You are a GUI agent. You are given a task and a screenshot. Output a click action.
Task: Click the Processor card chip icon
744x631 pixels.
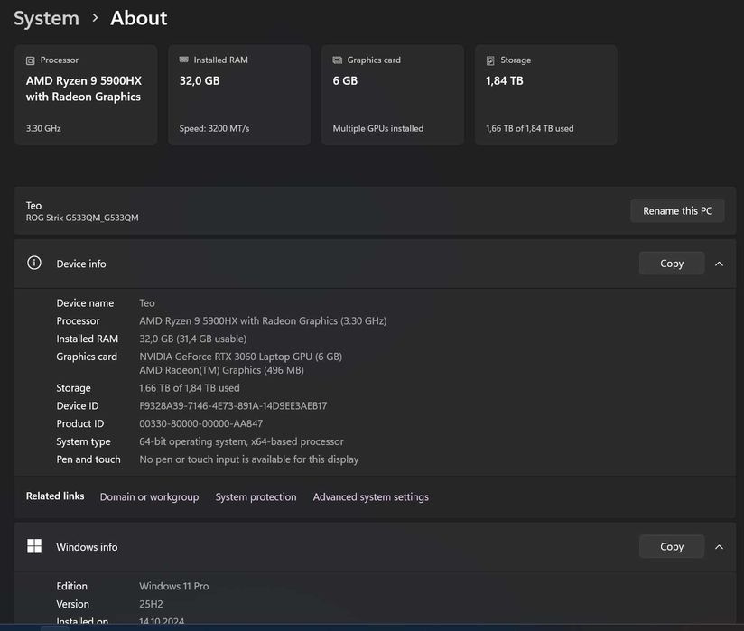pos(31,60)
